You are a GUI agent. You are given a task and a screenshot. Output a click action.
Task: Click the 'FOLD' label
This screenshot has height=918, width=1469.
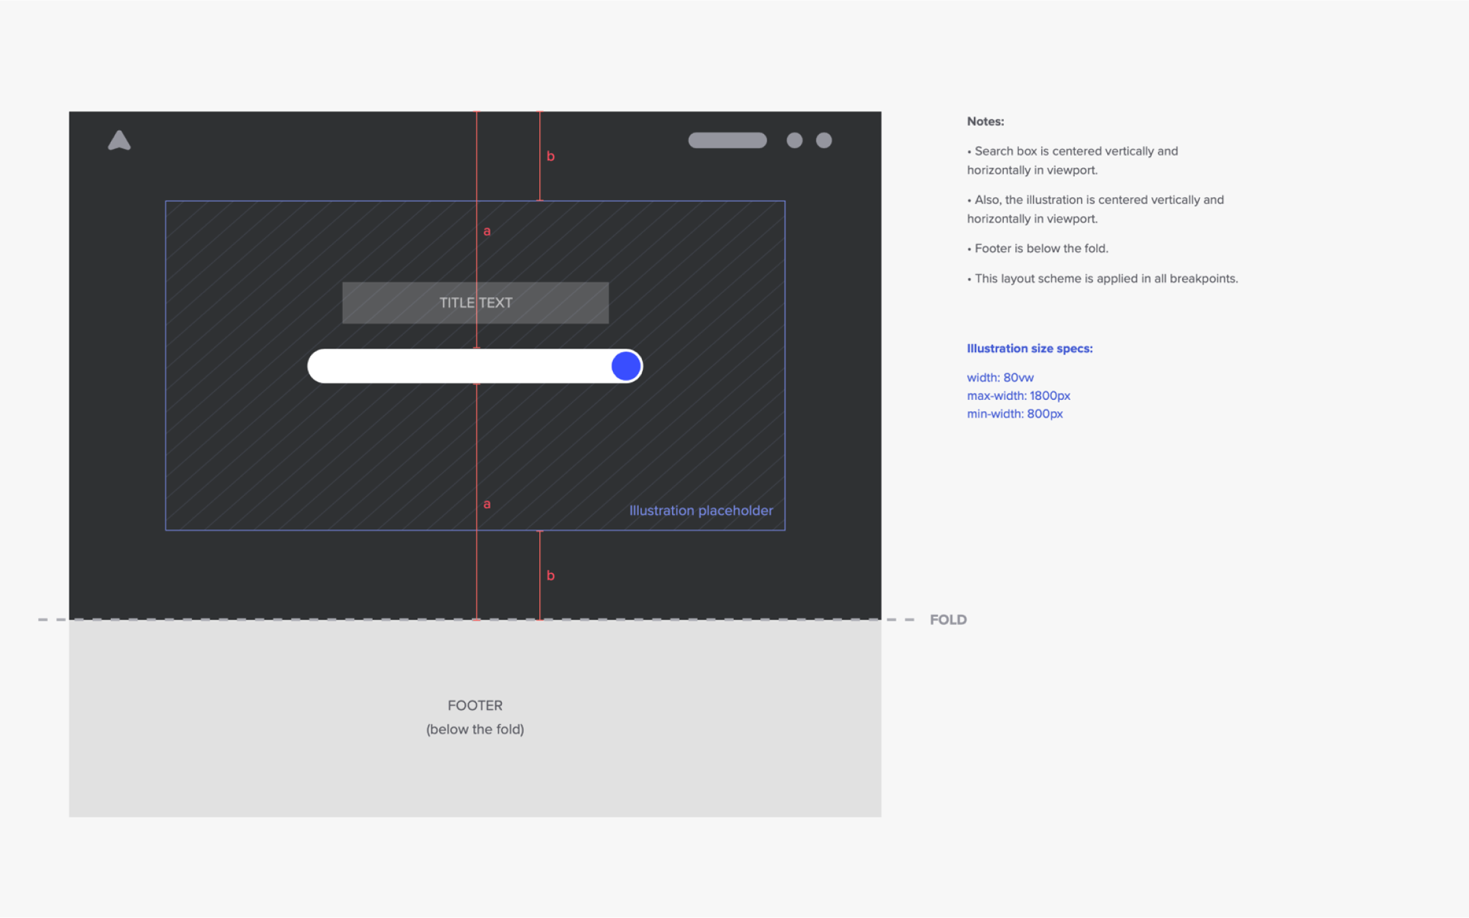[948, 620]
